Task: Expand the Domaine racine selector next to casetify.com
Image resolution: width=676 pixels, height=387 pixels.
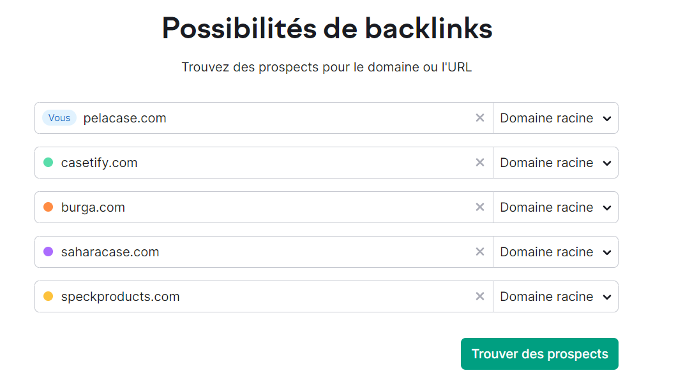Action: click(x=555, y=163)
